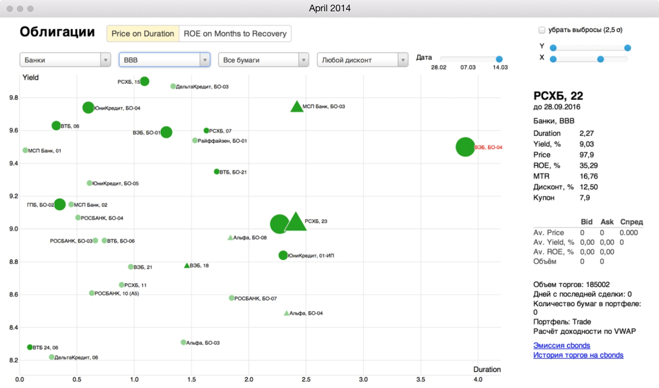Image resolution: width=659 pixels, height=388 pixels.
Task: Select the РОСБАНК, БО-07 point
Action: click(232, 298)
